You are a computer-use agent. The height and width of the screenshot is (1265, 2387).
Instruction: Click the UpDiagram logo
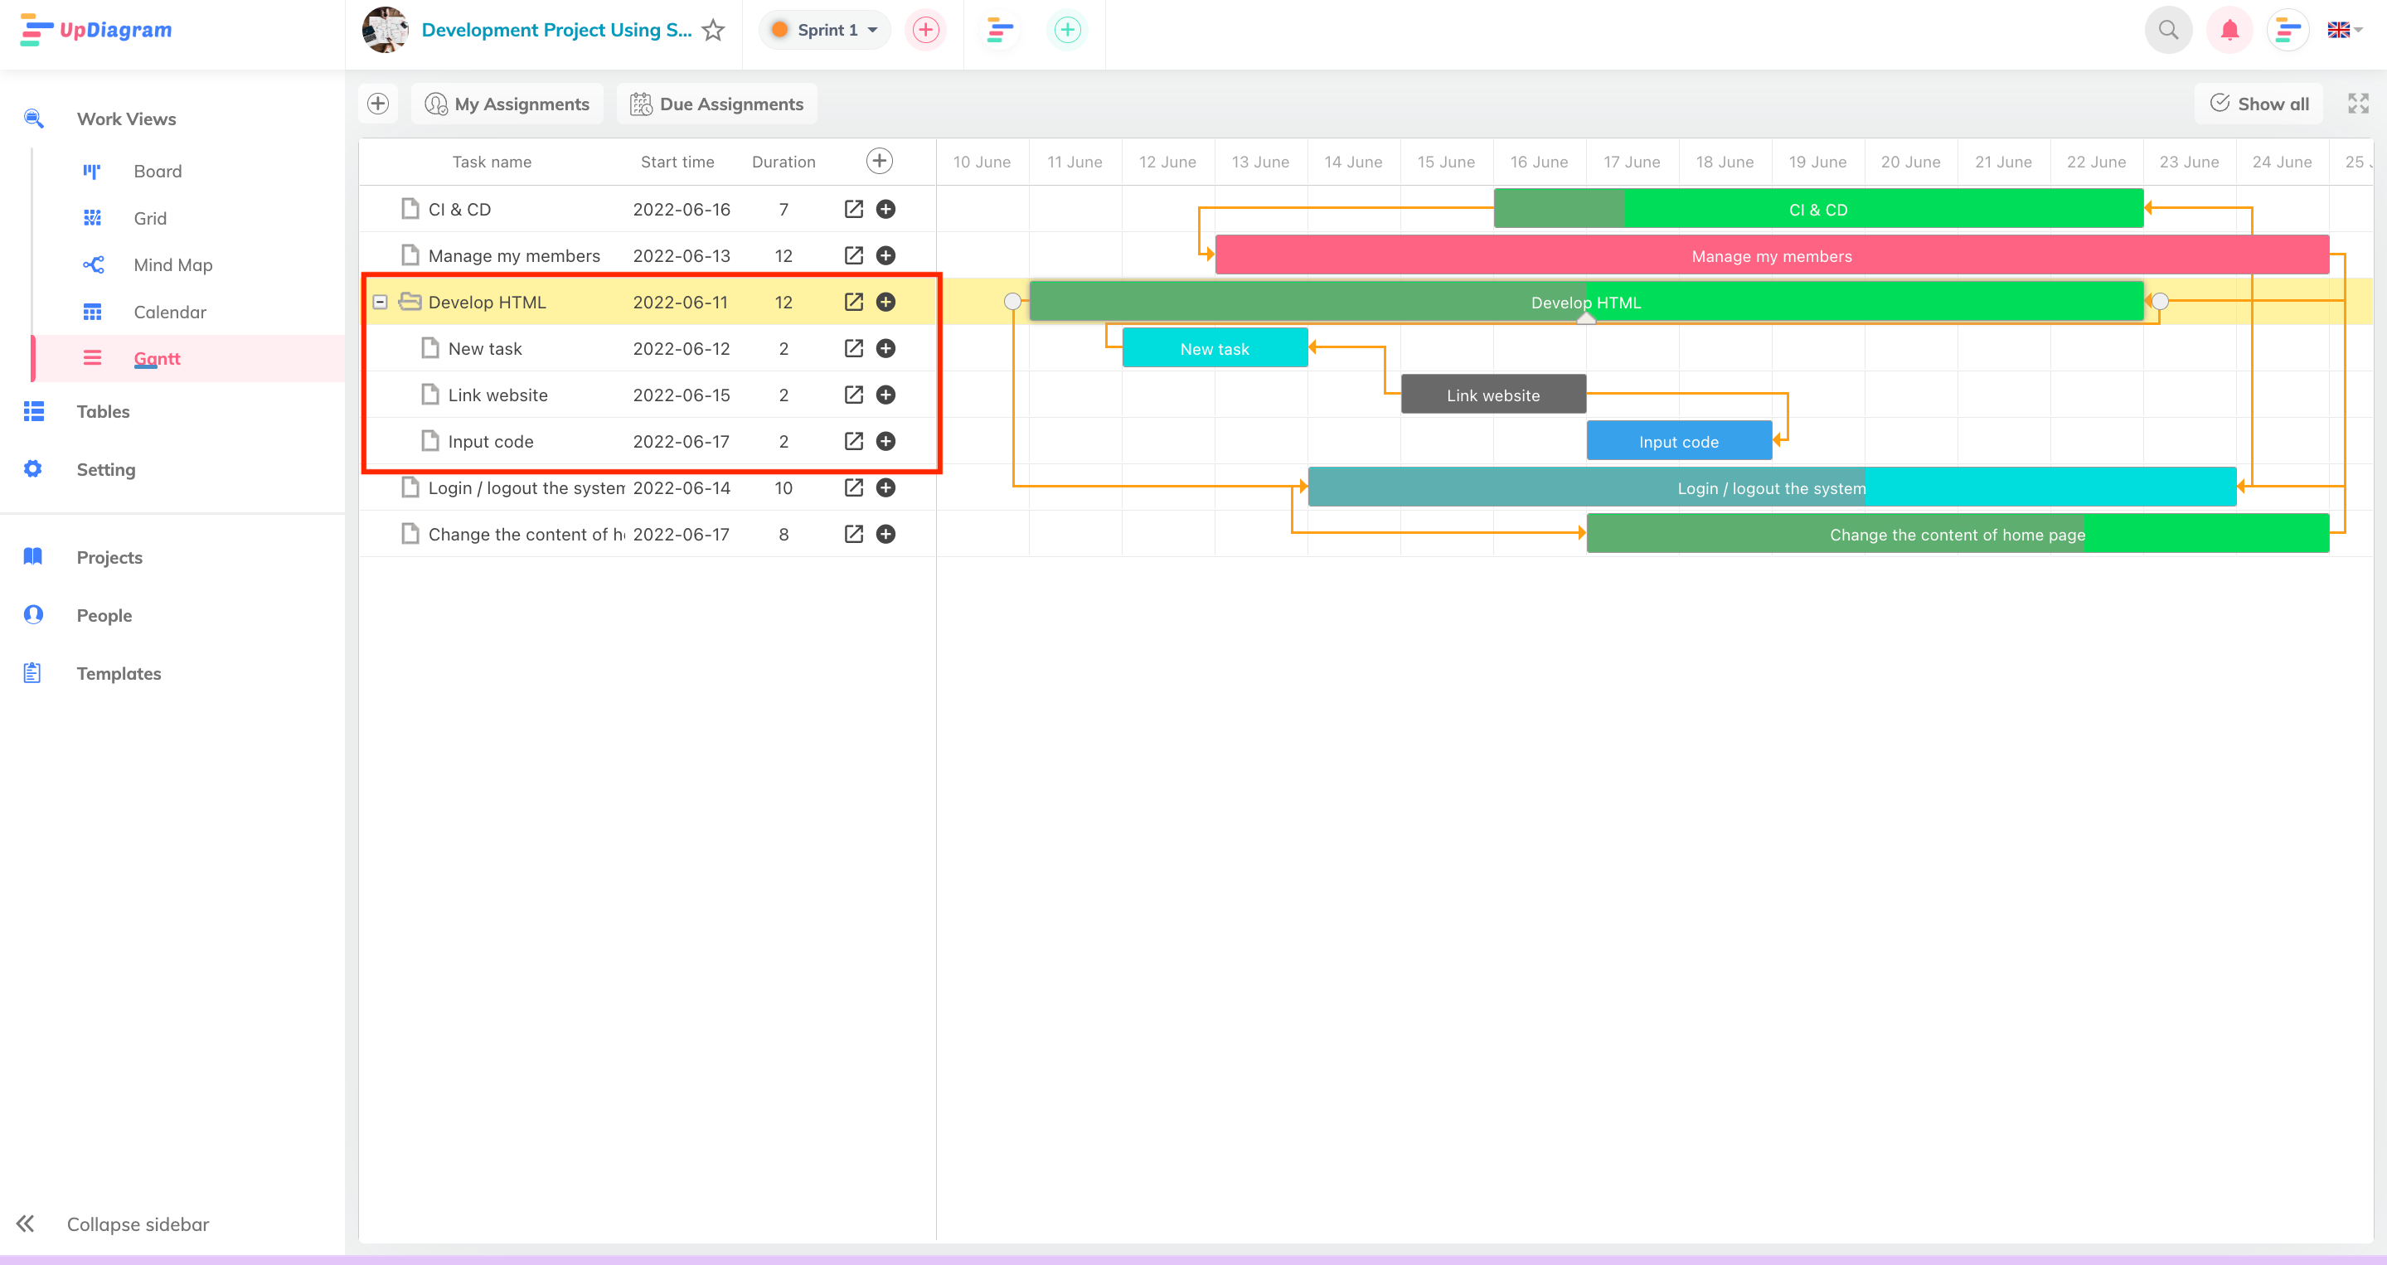[x=95, y=30]
